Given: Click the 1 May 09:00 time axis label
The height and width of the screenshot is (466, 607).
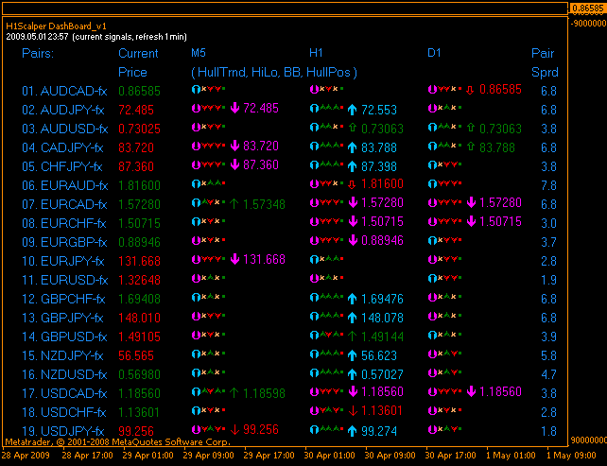Looking at the screenshot, I should pyautogui.click(x=571, y=456).
